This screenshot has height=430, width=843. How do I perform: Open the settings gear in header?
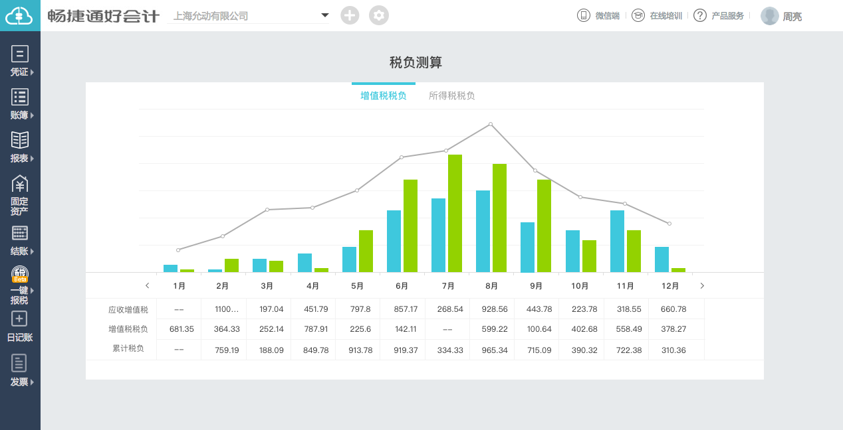coord(379,15)
